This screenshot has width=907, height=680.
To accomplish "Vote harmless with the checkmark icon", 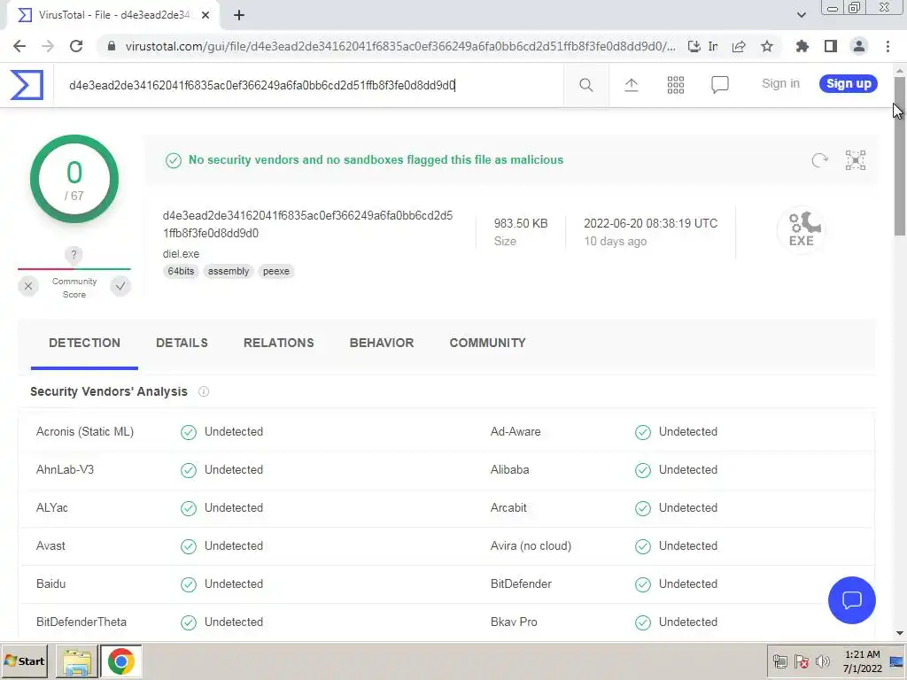I will coord(120,286).
